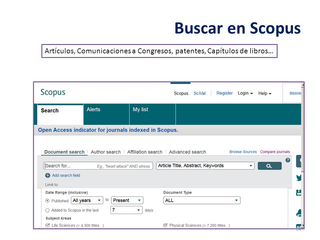Click the Scopus header link

[x=181, y=93]
